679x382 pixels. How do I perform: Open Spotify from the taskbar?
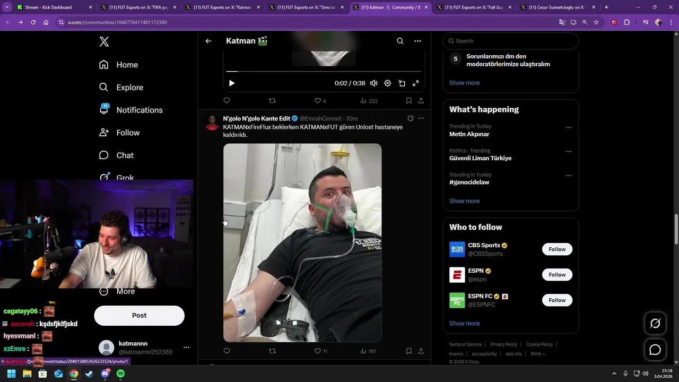[120, 374]
